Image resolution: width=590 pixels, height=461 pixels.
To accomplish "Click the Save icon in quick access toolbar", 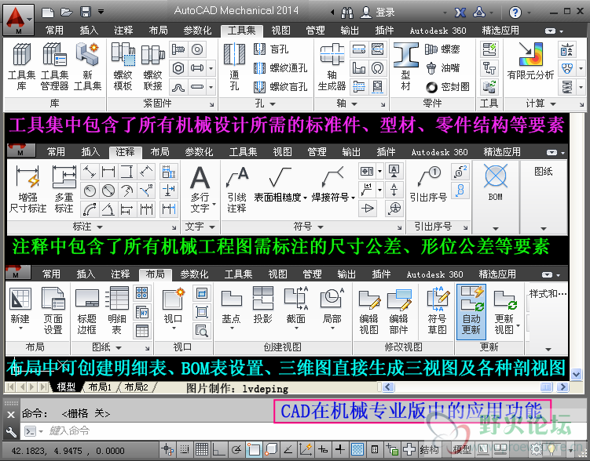I will tap(86, 13).
